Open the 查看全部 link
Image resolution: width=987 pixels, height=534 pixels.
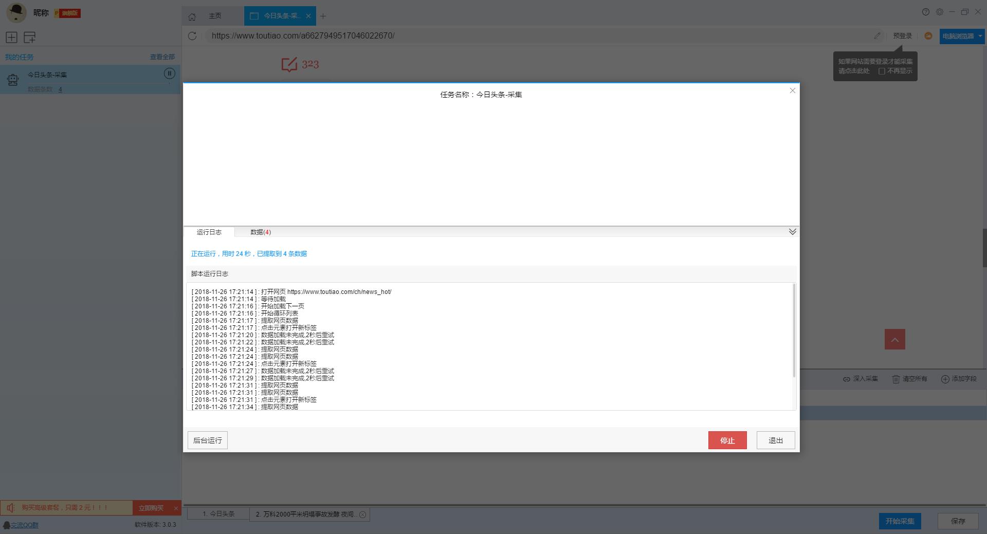(162, 57)
